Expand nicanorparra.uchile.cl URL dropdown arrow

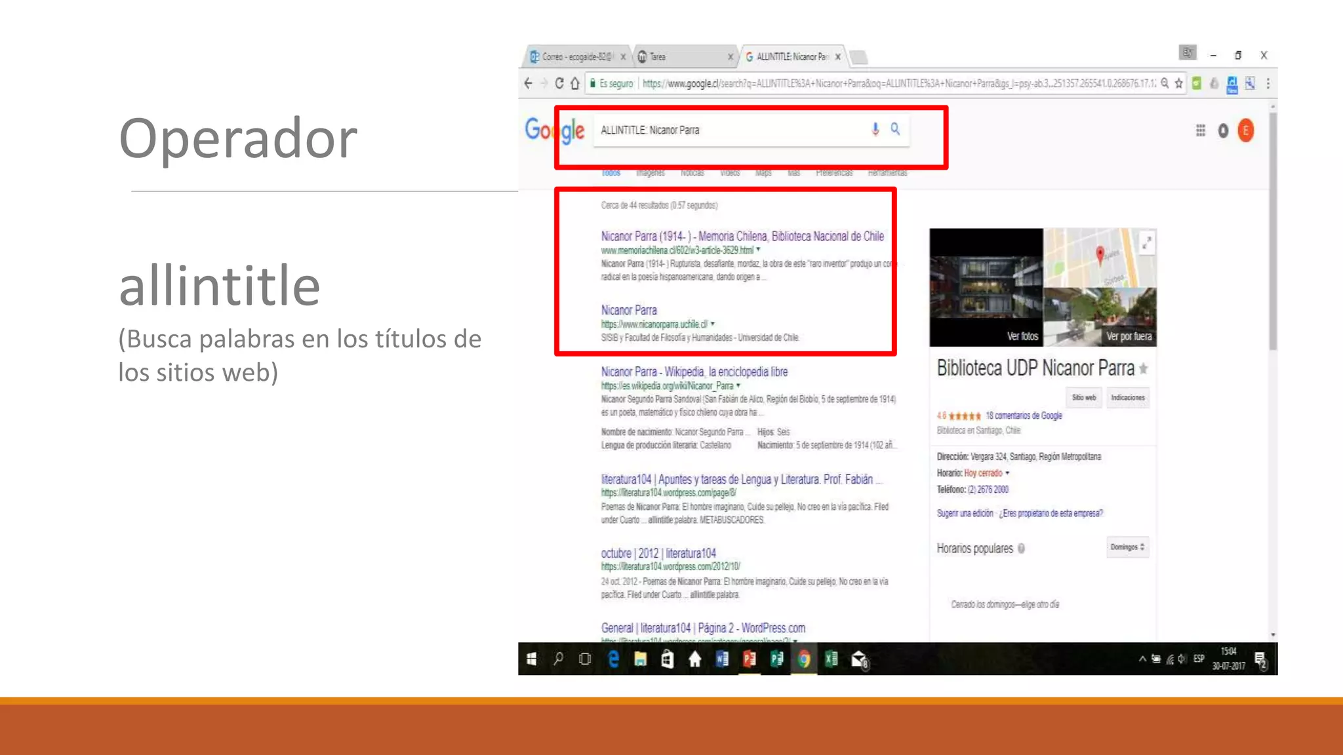tap(713, 324)
